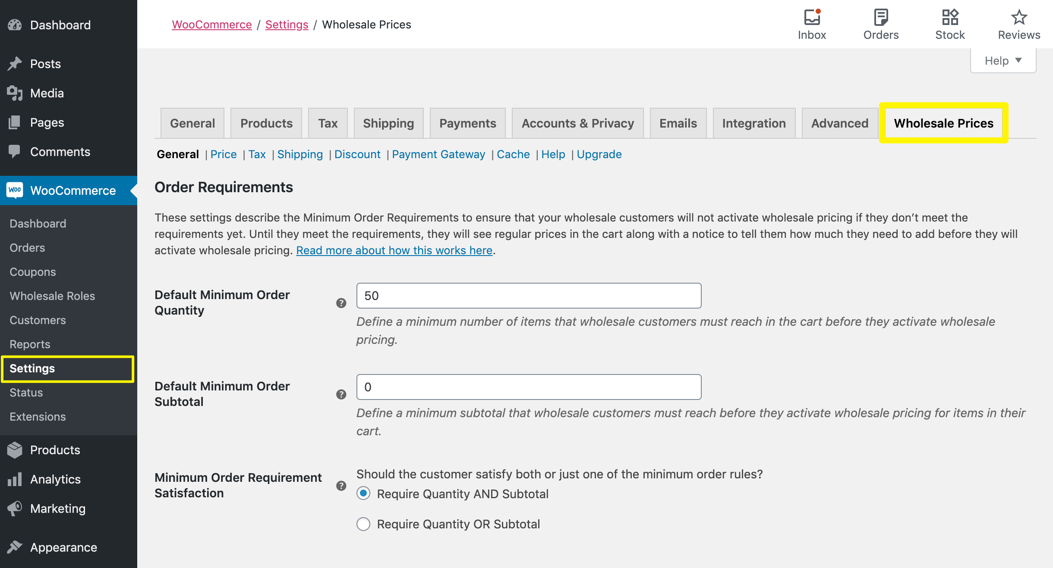Image resolution: width=1053 pixels, height=568 pixels.
Task: Click the Comments speech bubble icon
Action: (15, 152)
